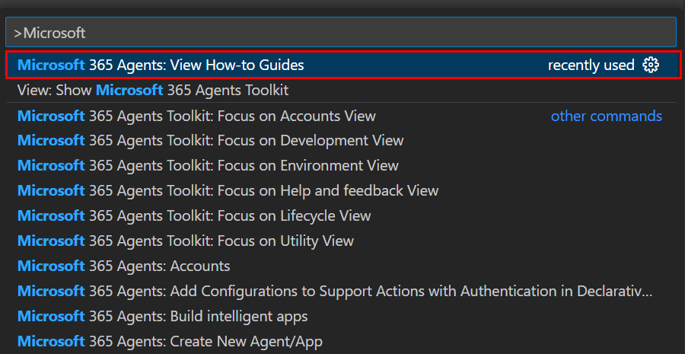685x354 pixels.
Task: Launch Focus on Utility View command
Action: coord(186,241)
